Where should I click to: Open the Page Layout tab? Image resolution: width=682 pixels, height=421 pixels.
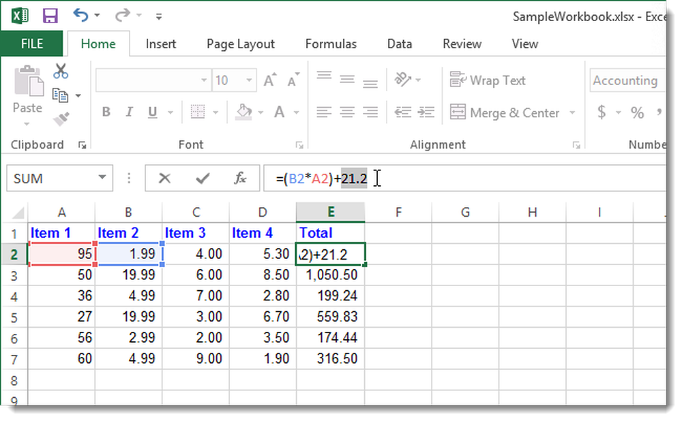[x=241, y=44]
